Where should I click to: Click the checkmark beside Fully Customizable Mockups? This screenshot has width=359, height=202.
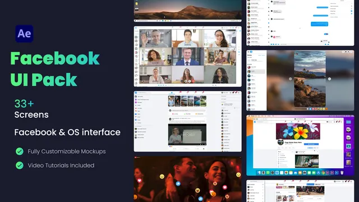[x=20, y=151]
